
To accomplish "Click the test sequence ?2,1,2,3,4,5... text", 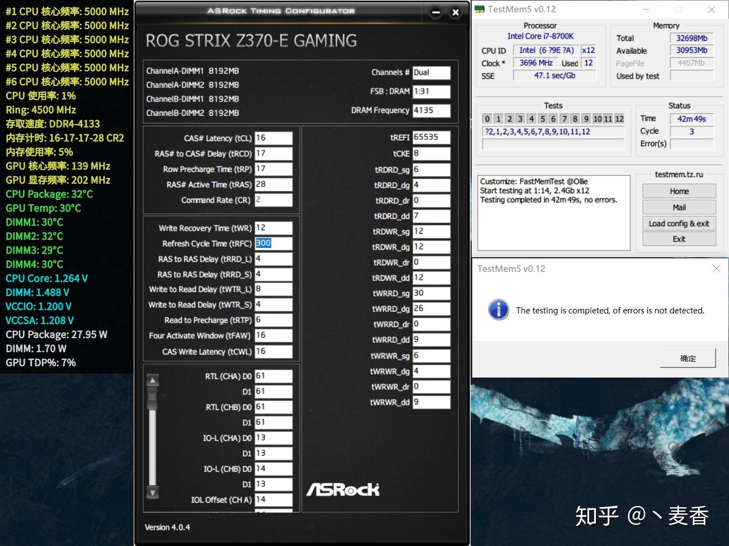I will 537,131.
